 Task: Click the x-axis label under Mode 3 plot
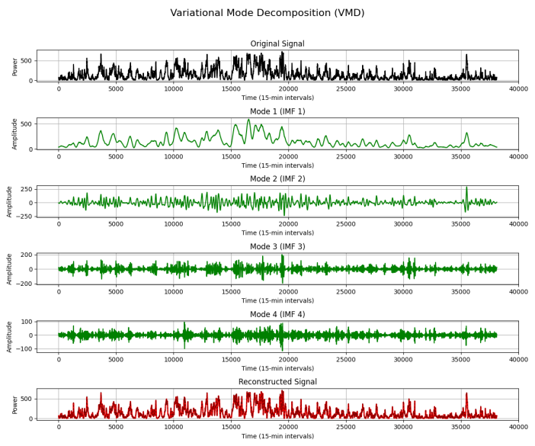coord(277,300)
